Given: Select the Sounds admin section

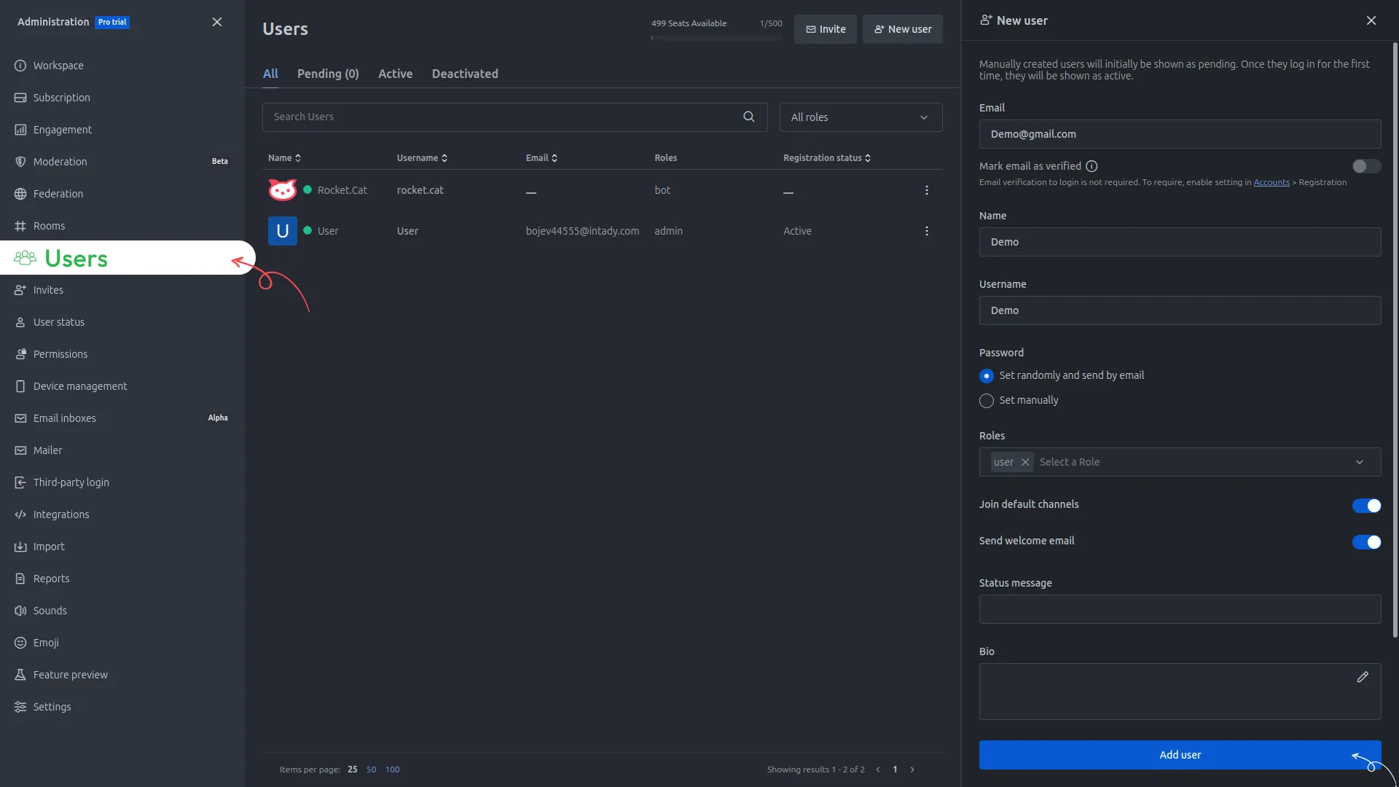Looking at the screenshot, I should pos(50,610).
